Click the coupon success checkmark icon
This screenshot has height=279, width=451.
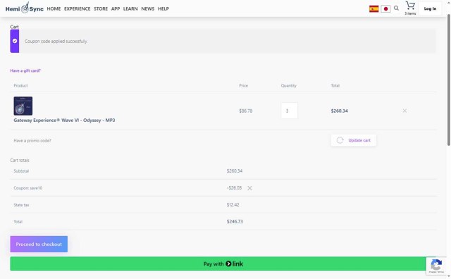tap(15, 41)
